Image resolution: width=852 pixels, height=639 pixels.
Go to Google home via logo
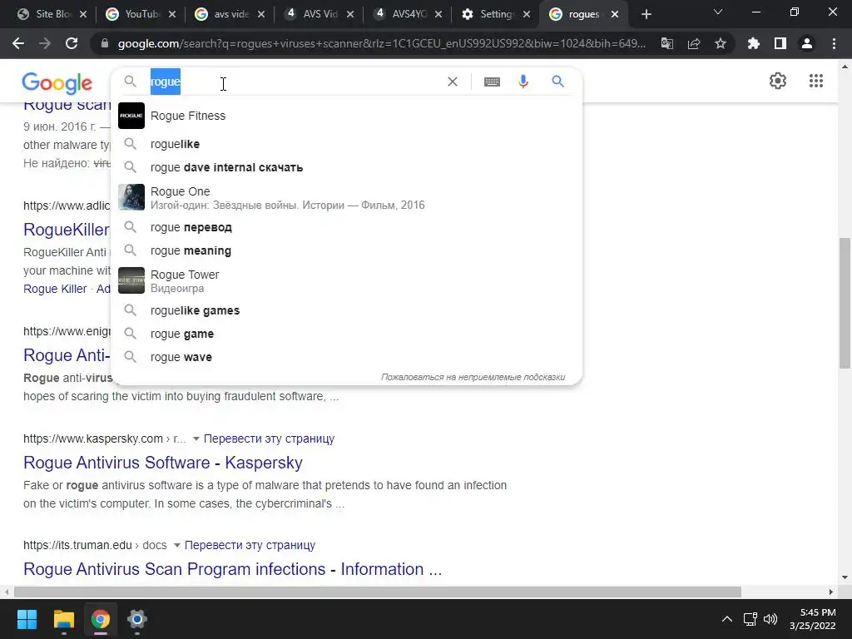[x=57, y=82]
